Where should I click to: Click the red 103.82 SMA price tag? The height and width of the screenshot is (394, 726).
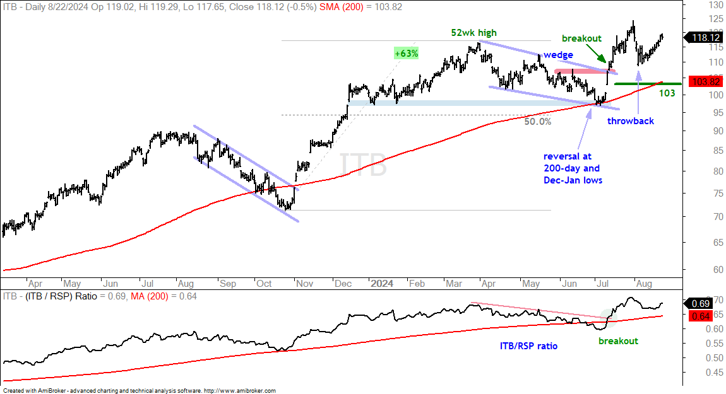[706, 82]
